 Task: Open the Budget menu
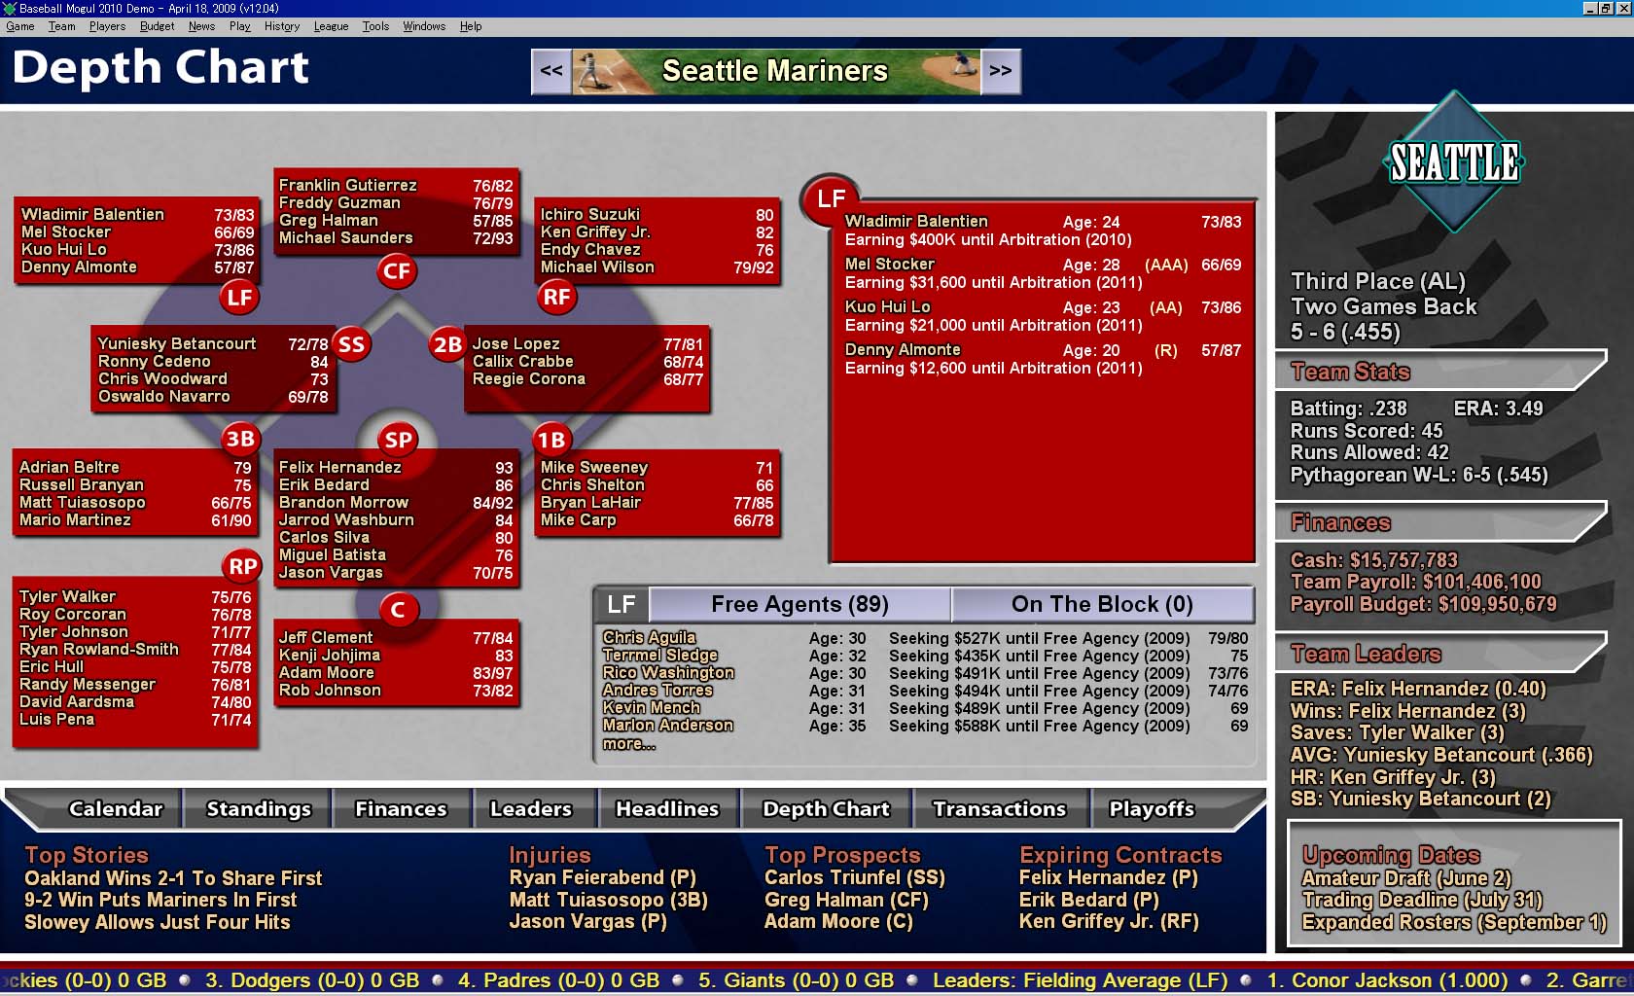coord(158,26)
